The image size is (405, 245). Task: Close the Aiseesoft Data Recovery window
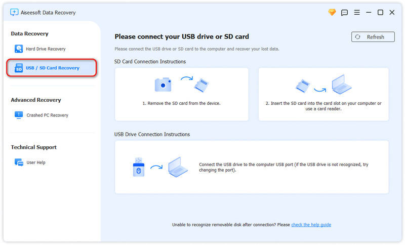[x=392, y=13]
